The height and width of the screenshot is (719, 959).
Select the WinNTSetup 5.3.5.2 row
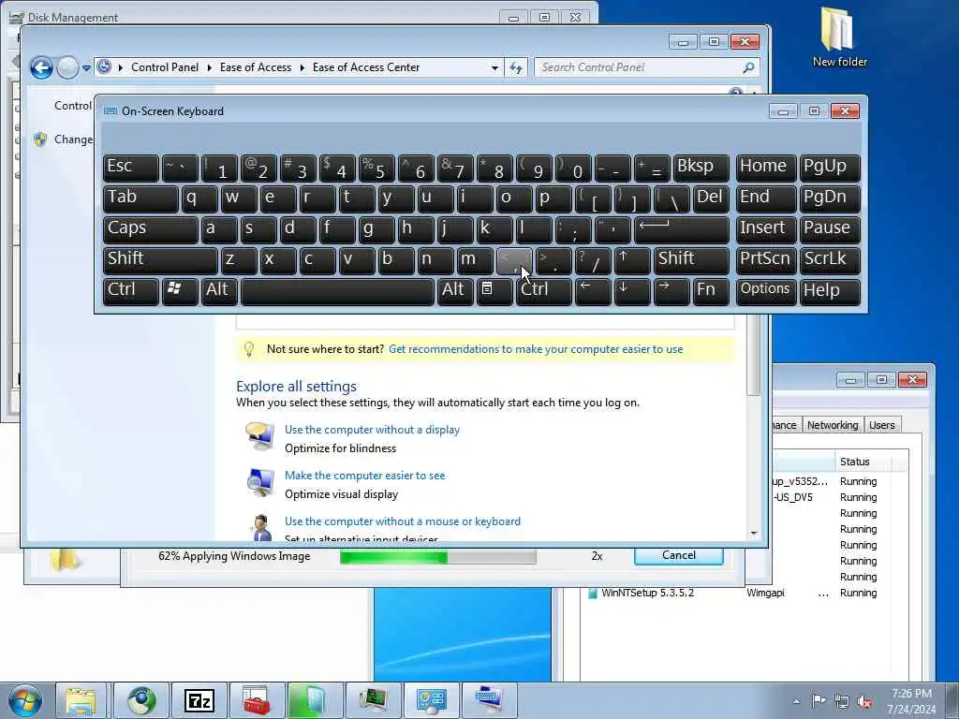click(x=734, y=593)
